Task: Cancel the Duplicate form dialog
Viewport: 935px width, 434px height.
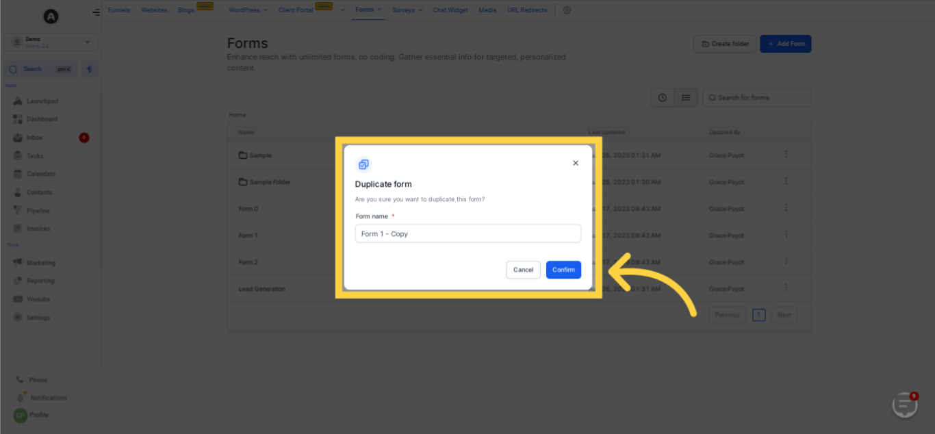Action: [x=523, y=270]
